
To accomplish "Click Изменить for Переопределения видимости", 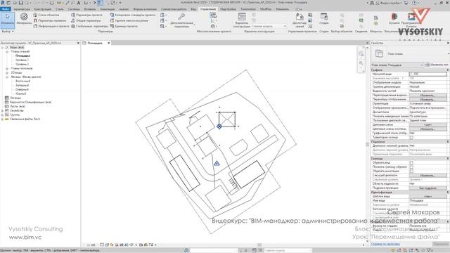I will click(427, 96).
